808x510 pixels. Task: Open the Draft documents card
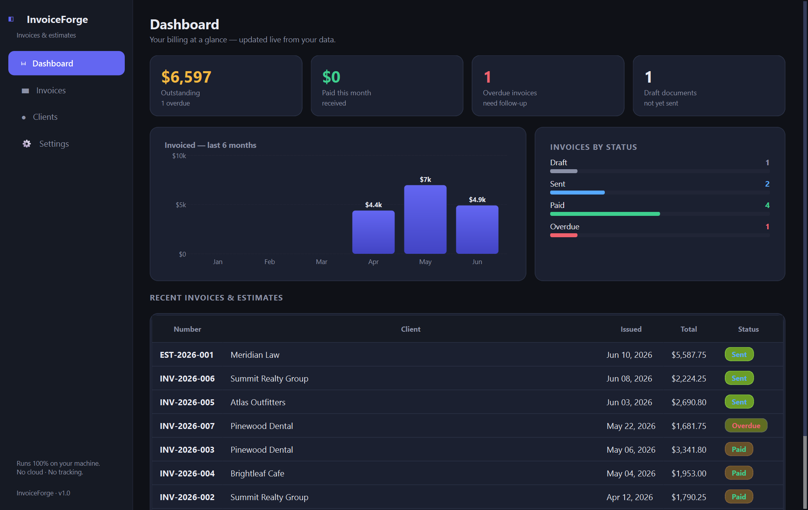coord(709,86)
